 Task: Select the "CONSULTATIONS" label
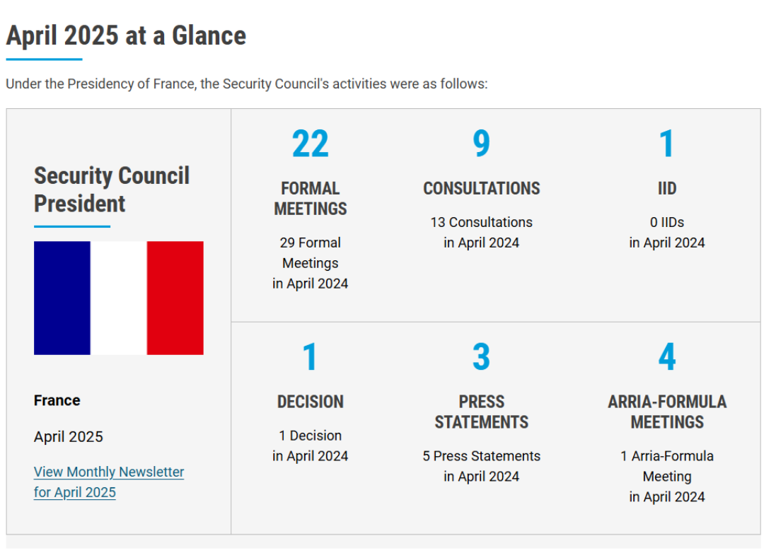481,189
